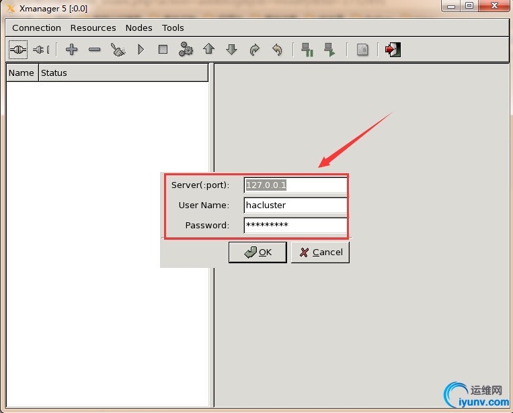Click the Password input field

(x=295, y=225)
